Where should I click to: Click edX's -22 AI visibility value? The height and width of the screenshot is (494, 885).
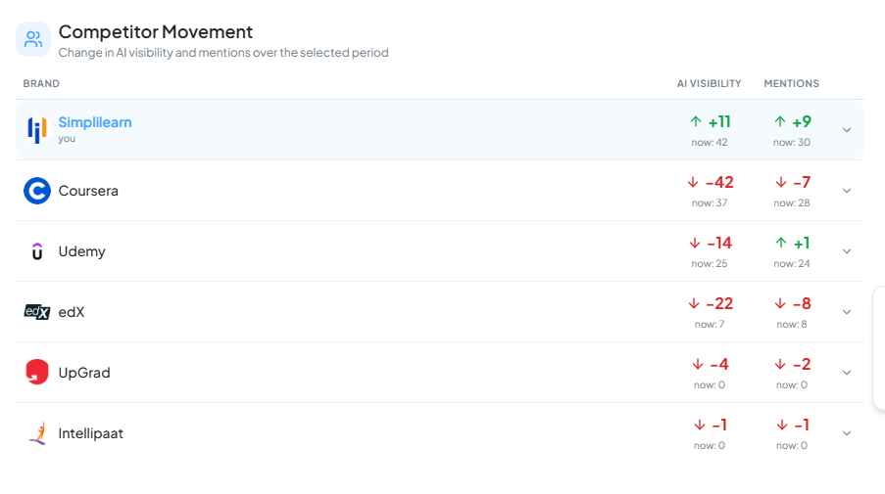point(719,303)
